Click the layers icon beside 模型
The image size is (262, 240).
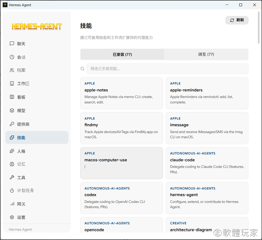(x=12, y=110)
